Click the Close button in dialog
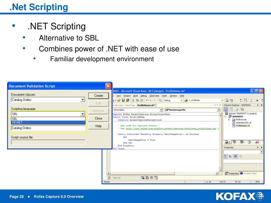Screen dimensions: 271x203 (x=98, y=118)
